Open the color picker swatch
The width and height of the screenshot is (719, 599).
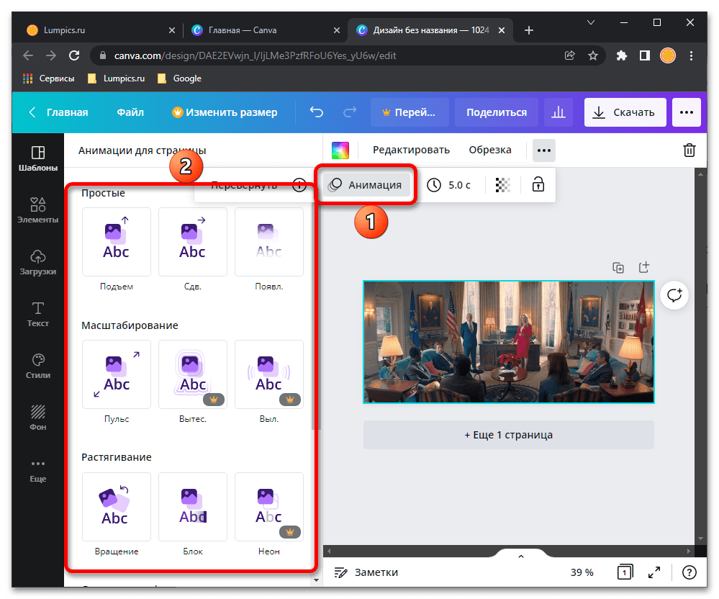tap(340, 150)
